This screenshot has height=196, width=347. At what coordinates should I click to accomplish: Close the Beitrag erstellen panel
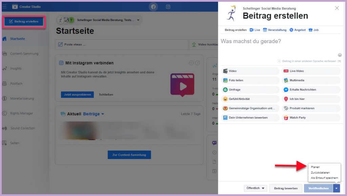pos(337,8)
